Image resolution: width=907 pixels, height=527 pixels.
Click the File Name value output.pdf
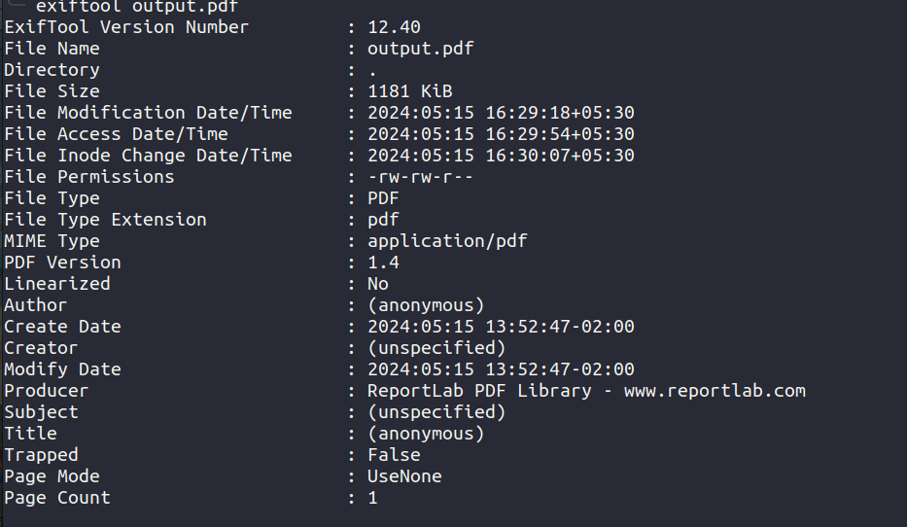pyautogui.click(x=421, y=49)
